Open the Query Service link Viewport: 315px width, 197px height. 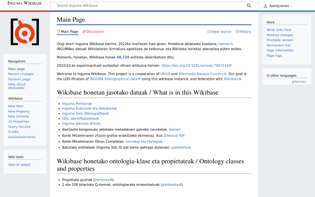(x=19, y=127)
